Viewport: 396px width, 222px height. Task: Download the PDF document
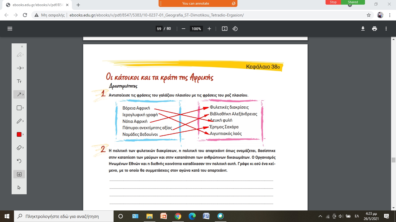tap(363, 29)
